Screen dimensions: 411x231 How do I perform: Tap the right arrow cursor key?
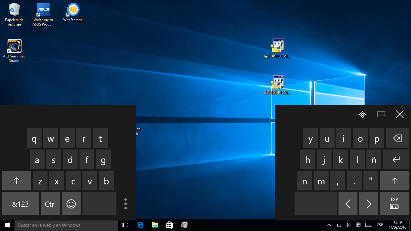(x=369, y=204)
